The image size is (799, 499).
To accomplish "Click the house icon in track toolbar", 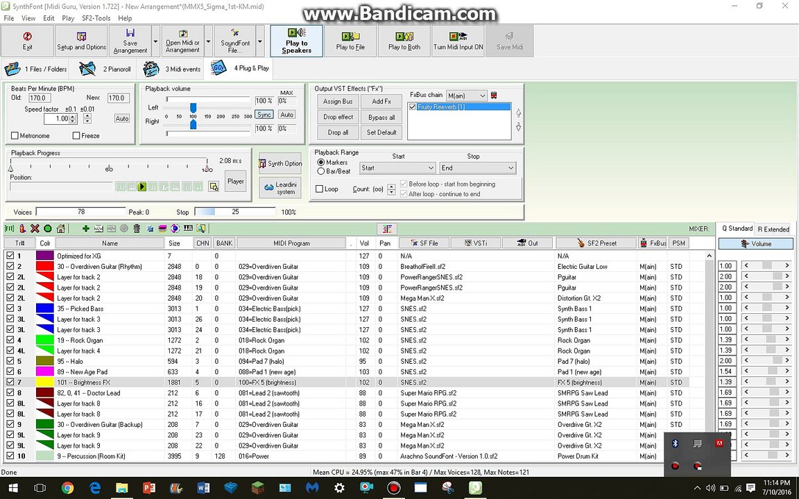I will (60, 229).
